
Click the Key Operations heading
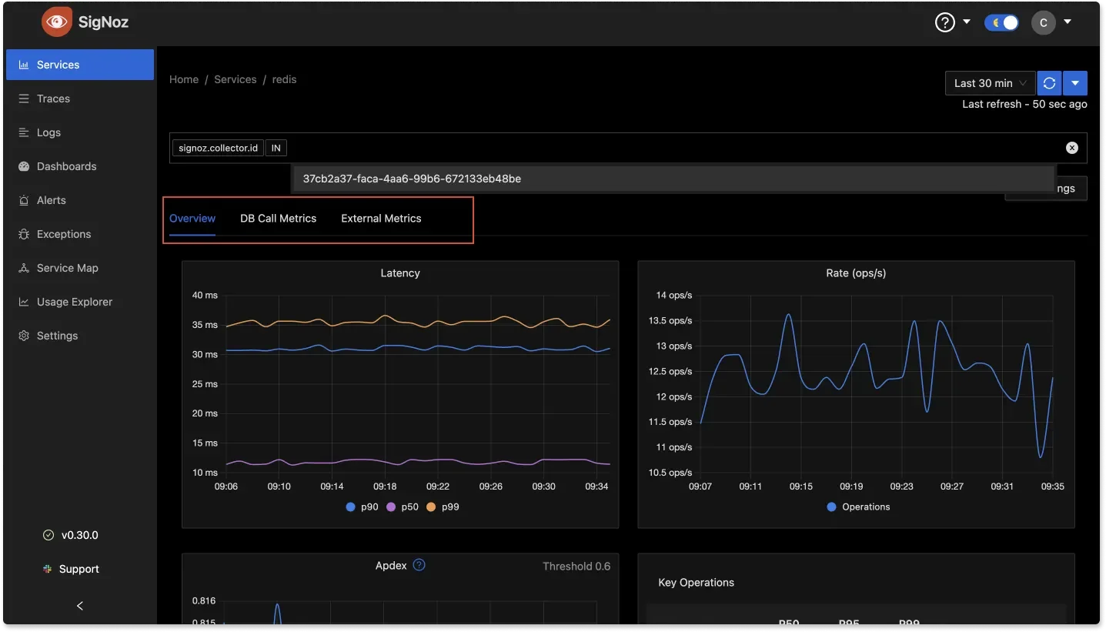(x=697, y=583)
